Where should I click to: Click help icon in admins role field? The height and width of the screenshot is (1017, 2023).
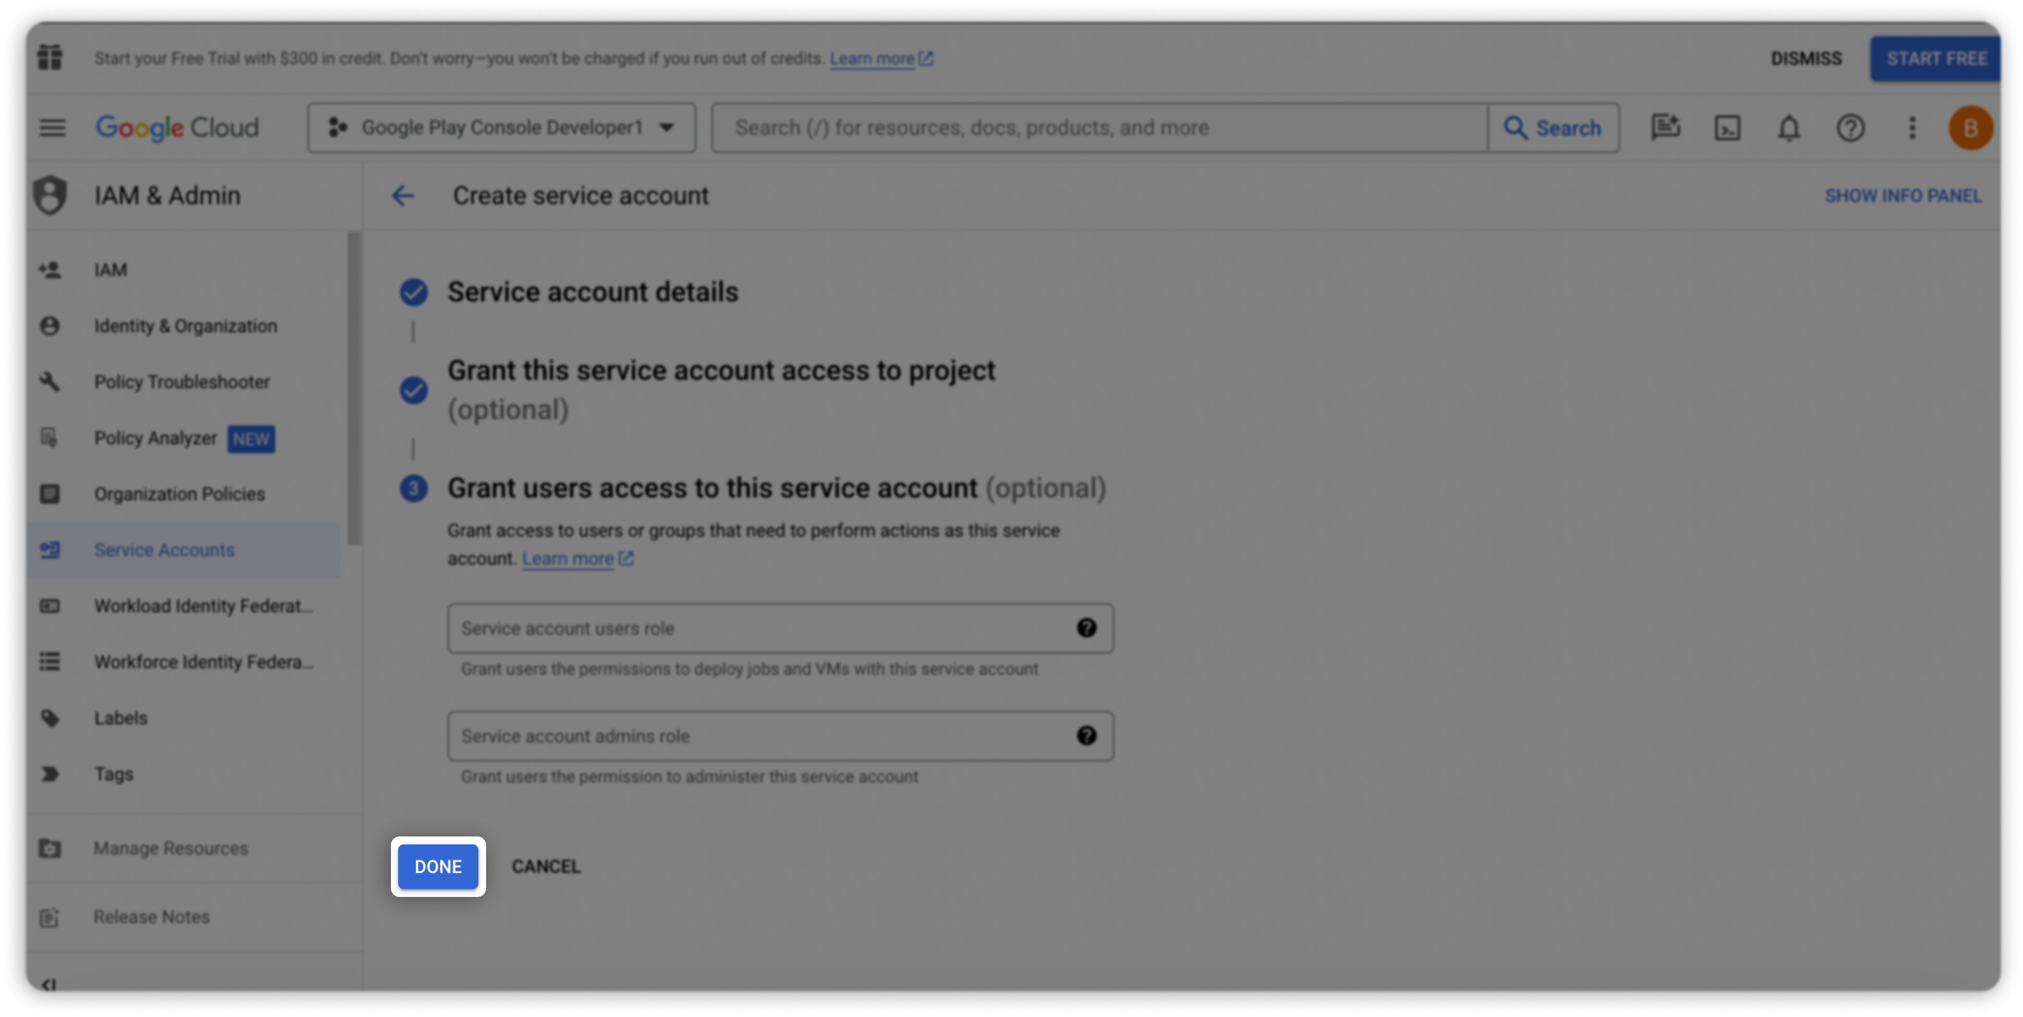point(1086,736)
